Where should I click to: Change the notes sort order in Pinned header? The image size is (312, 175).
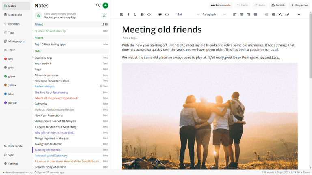point(102,25)
